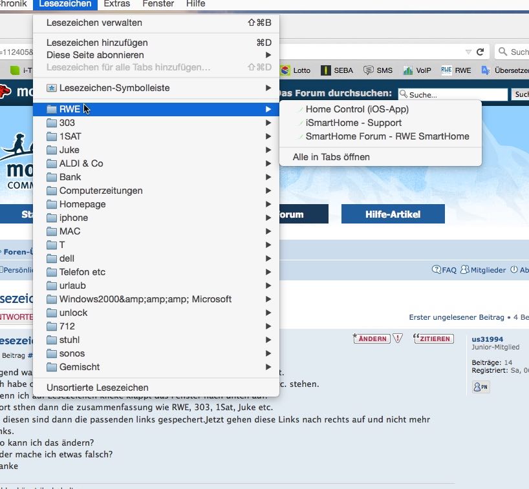Expand Diese Seite abonnieren submenu arrow
Image resolution: width=529 pixels, height=489 pixels.
click(268, 55)
